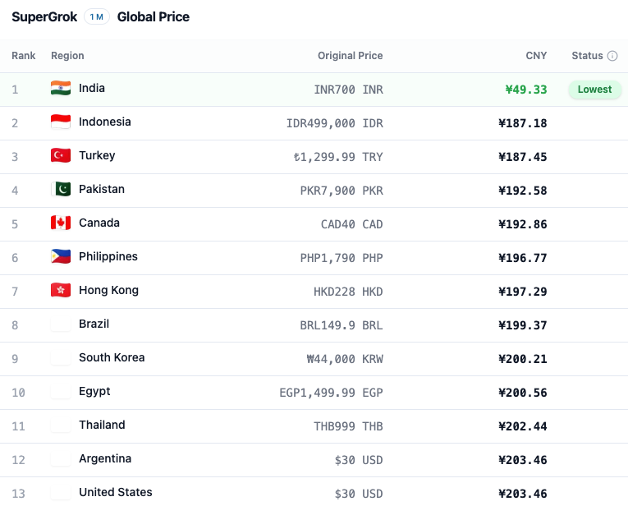Viewport: 628px width, 506px height.
Task: Toggle the 1 M billing period badge
Action: tap(97, 16)
